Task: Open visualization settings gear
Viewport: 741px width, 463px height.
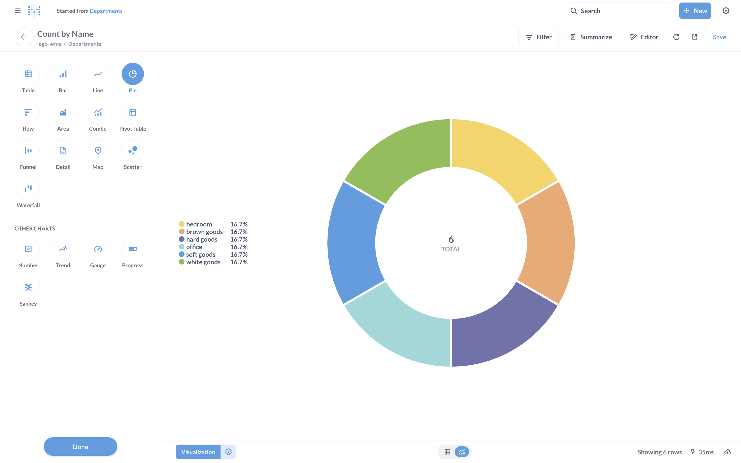Action: [x=228, y=452]
